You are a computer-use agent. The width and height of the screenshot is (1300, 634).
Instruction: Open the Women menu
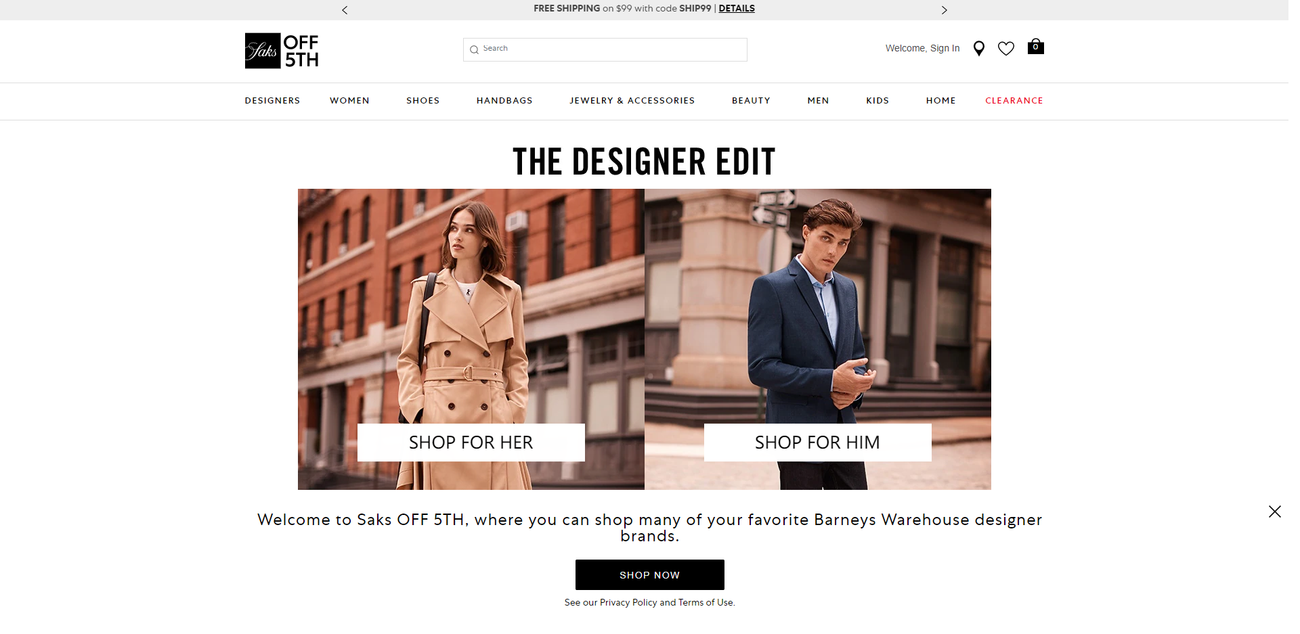click(x=349, y=101)
